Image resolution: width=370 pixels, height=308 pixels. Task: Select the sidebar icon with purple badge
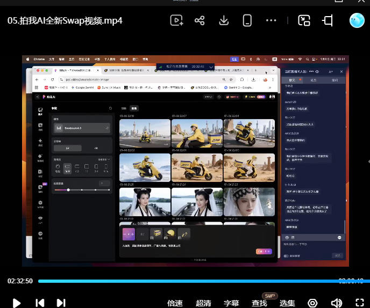[x=41, y=188]
